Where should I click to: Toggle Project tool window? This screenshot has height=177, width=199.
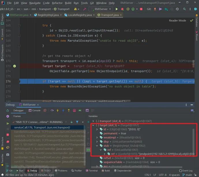coord(2,19)
